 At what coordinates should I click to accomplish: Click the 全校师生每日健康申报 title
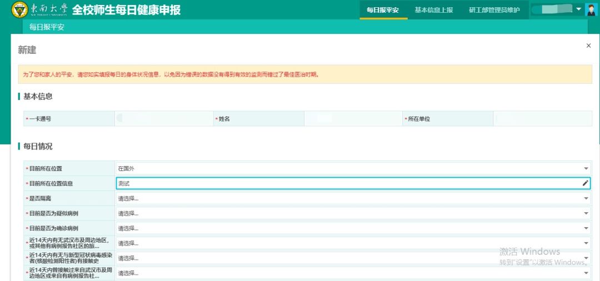pos(126,10)
